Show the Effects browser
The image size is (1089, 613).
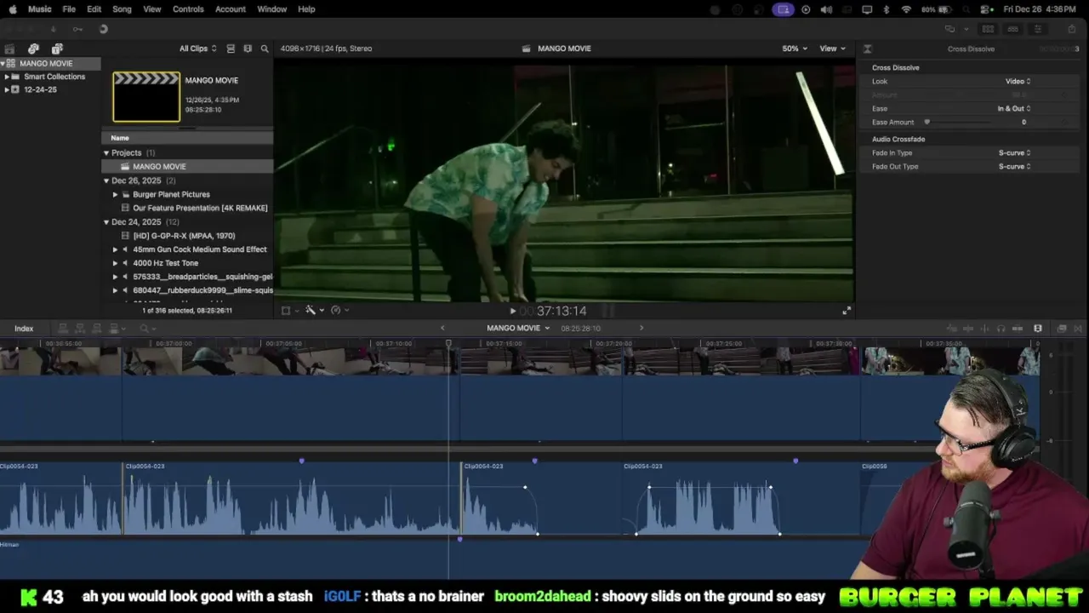click(x=1062, y=329)
